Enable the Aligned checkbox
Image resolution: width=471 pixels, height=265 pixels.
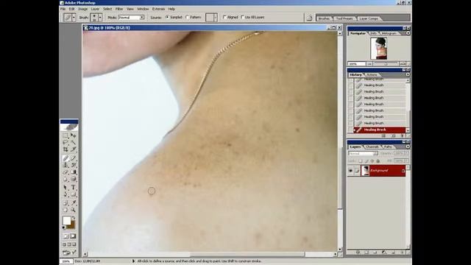[224, 18]
